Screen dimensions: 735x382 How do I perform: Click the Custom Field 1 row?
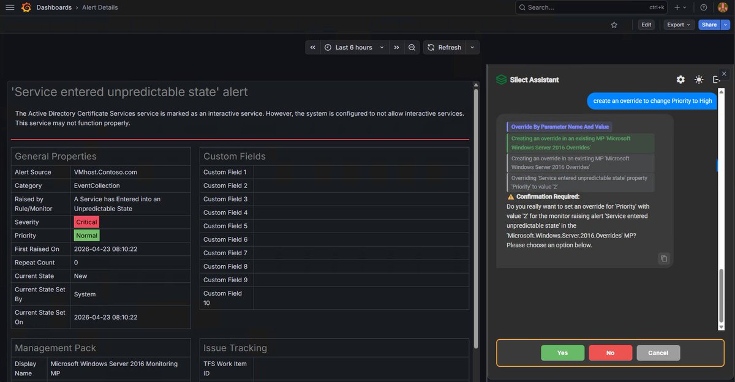[x=334, y=172]
